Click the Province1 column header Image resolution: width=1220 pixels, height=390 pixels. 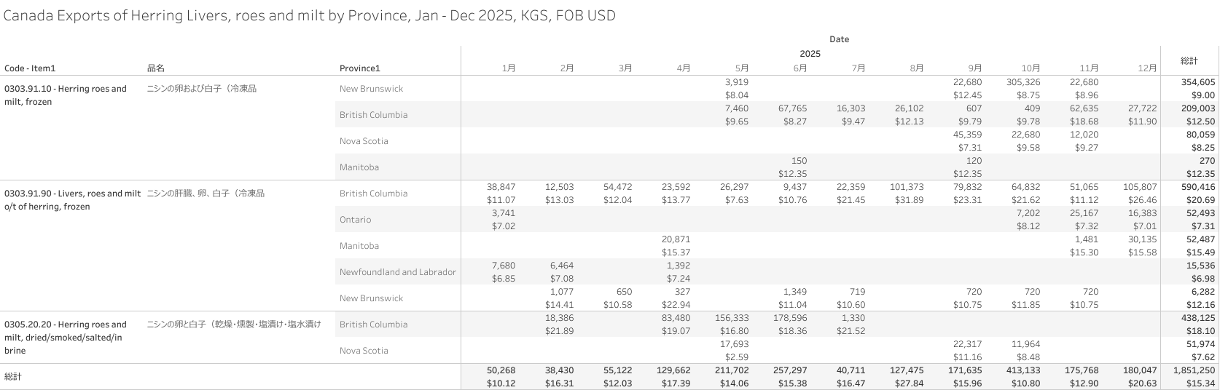(360, 68)
